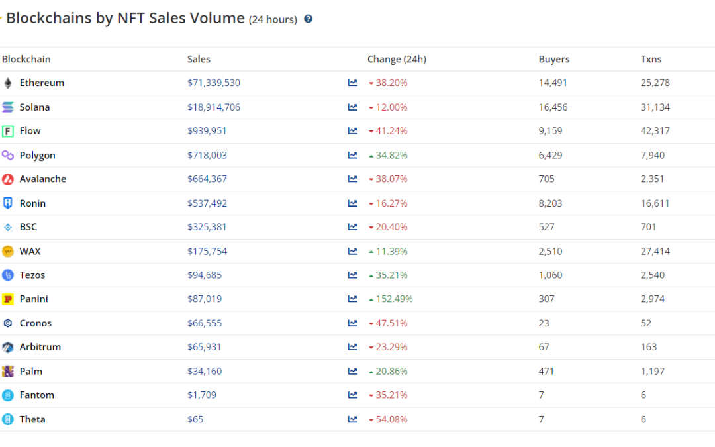The width and height of the screenshot is (715, 447).
Task: Open the chart icon in the Avalanche row
Action: [352, 179]
